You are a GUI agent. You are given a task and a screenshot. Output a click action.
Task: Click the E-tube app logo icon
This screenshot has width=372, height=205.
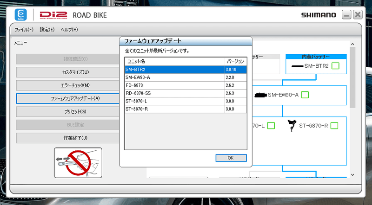tap(20, 15)
